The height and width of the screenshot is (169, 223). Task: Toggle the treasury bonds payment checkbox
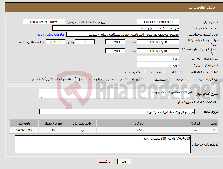point(142,79)
